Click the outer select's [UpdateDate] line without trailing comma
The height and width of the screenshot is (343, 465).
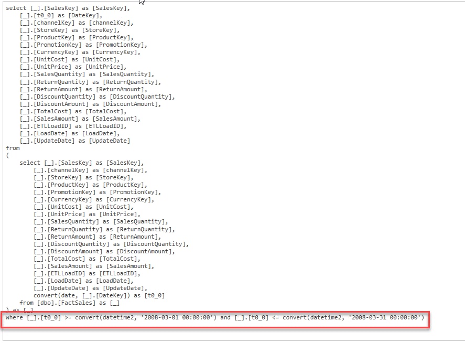pos(75,141)
